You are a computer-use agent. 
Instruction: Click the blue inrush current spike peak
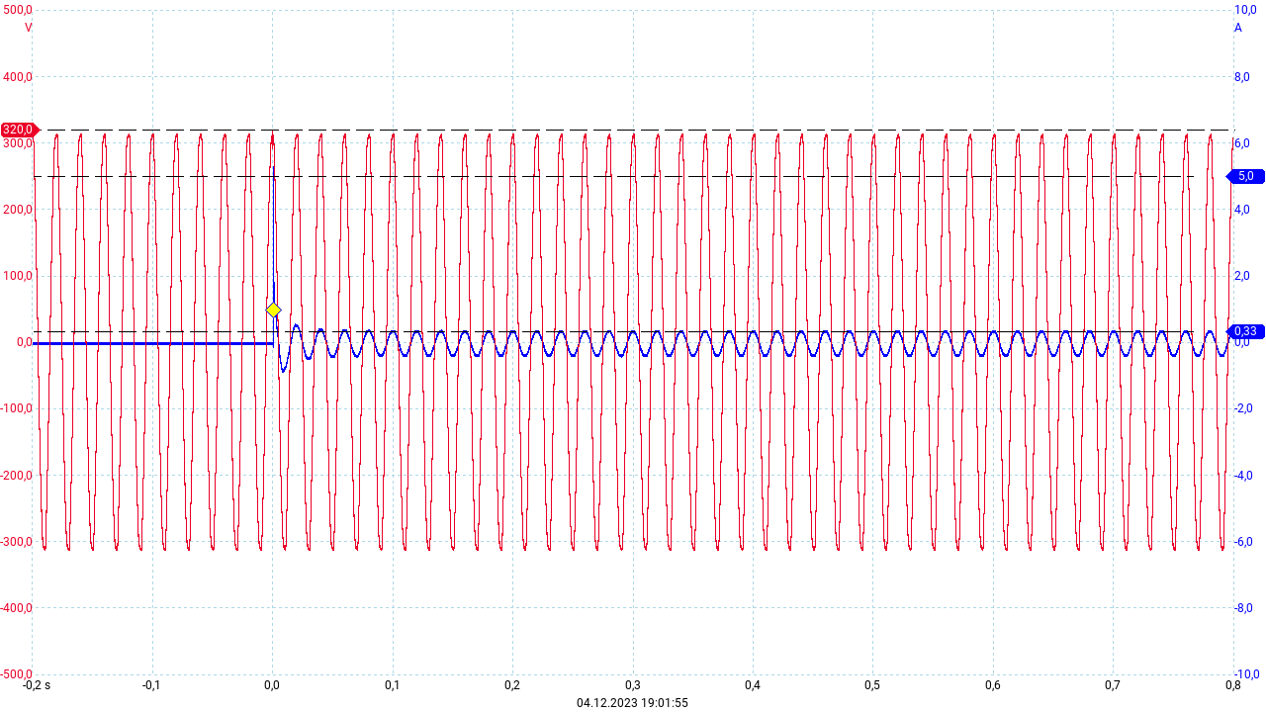[272, 168]
